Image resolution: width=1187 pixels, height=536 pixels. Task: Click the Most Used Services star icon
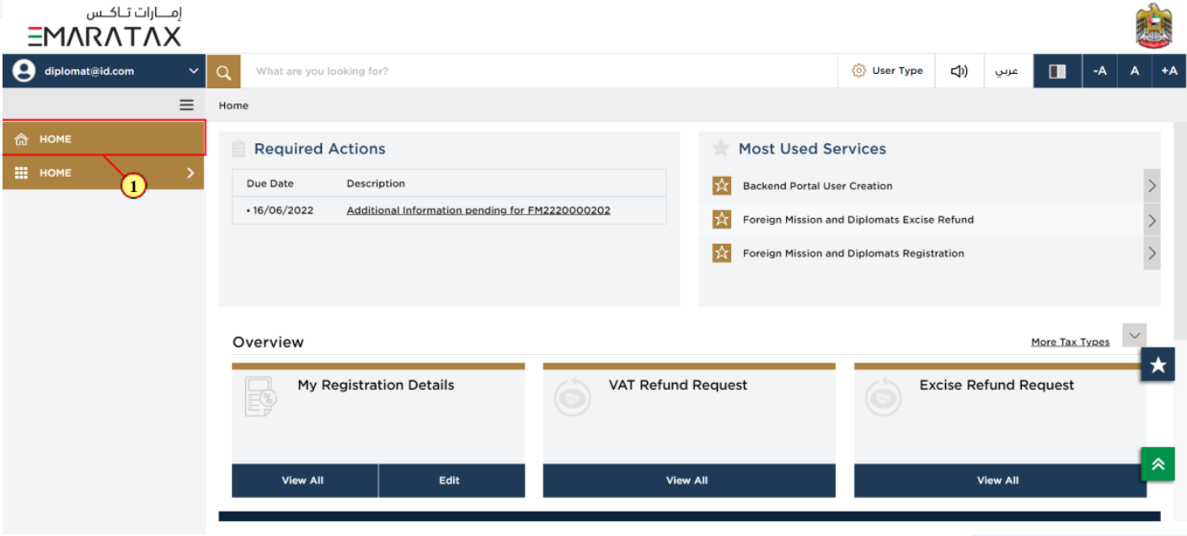(720, 149)
